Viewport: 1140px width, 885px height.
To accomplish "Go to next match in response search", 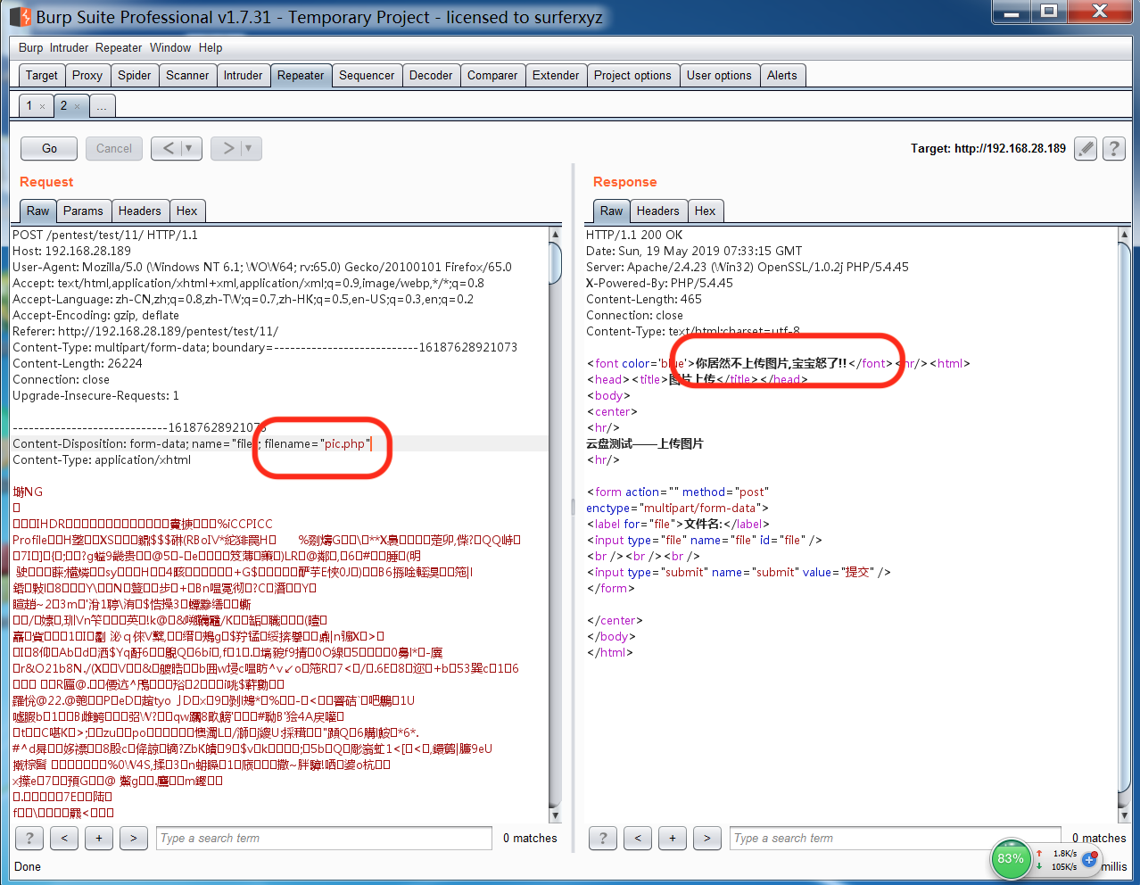I will pos(707,838).
